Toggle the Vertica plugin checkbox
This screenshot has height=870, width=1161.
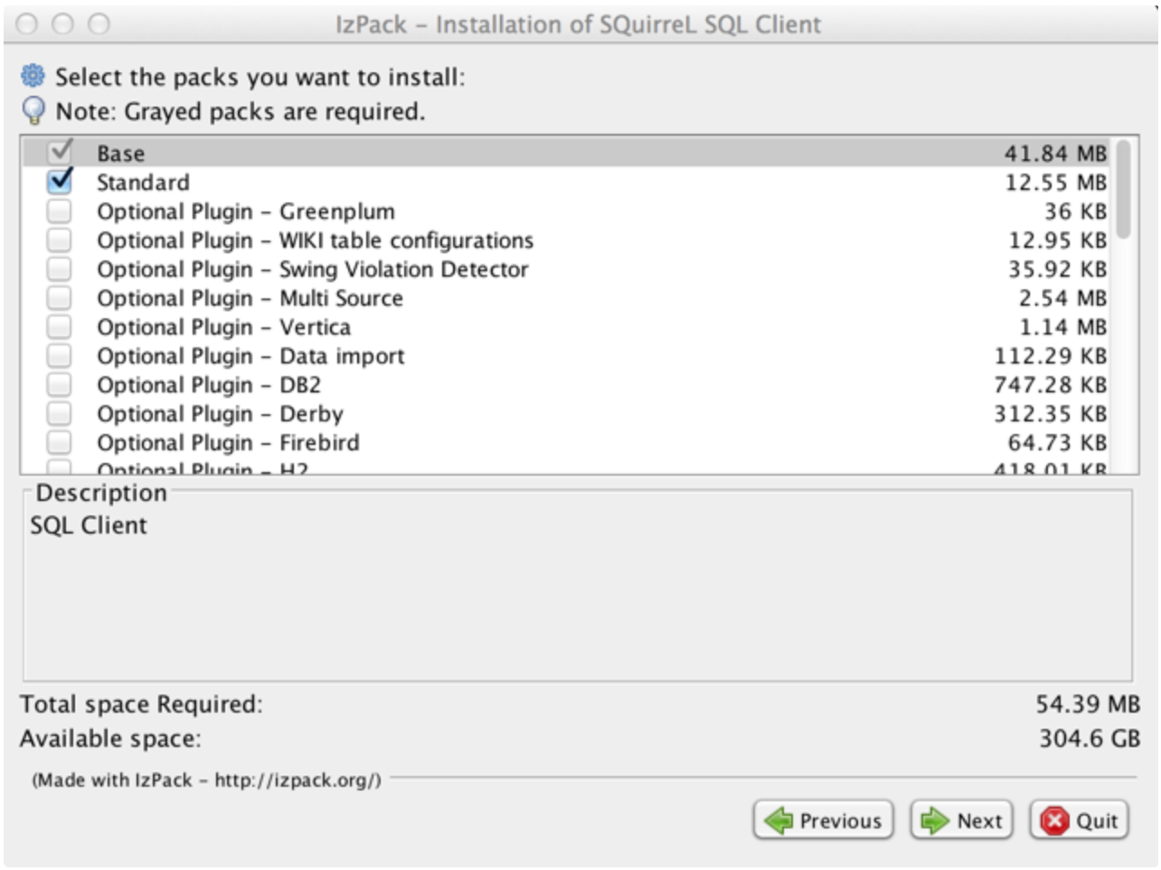pos(60,326)
